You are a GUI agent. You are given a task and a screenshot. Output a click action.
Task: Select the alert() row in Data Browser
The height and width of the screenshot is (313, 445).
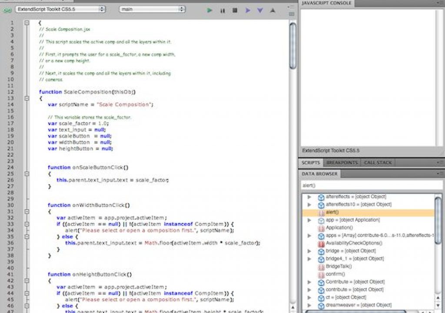point(368,213)
